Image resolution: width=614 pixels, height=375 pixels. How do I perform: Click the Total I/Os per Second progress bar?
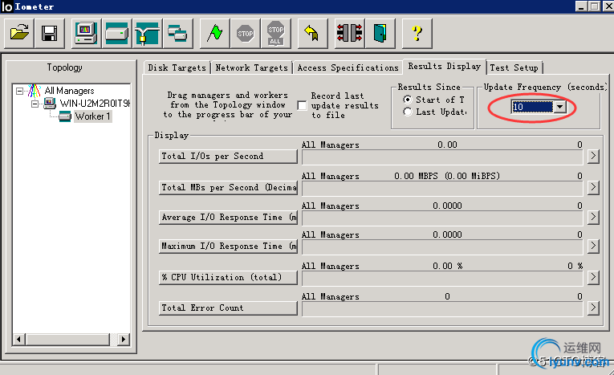pos(442,157)
